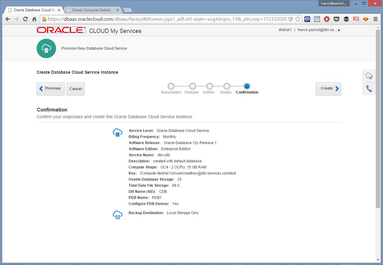The image size is (383, 265).
Task: Open the franck@pachot Chrome profile button
Action: click(334, 3)
